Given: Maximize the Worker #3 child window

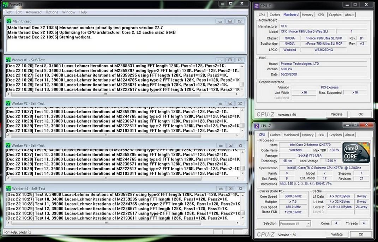Looking at the screenshot, I should point(231,146).
